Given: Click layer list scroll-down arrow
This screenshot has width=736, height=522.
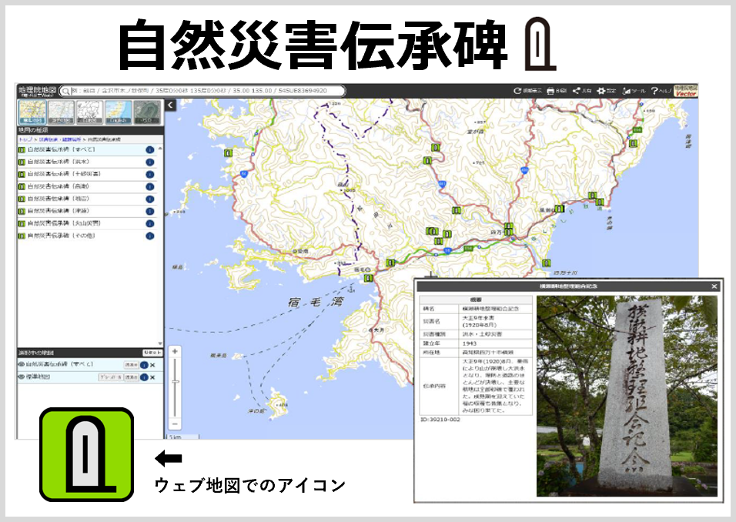Looking at the screenshot, I should [161, 343].
